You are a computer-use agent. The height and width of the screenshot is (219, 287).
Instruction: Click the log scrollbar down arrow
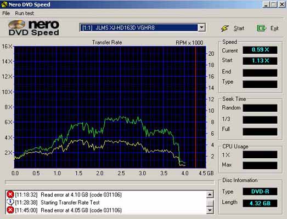[x=210, y=210]
